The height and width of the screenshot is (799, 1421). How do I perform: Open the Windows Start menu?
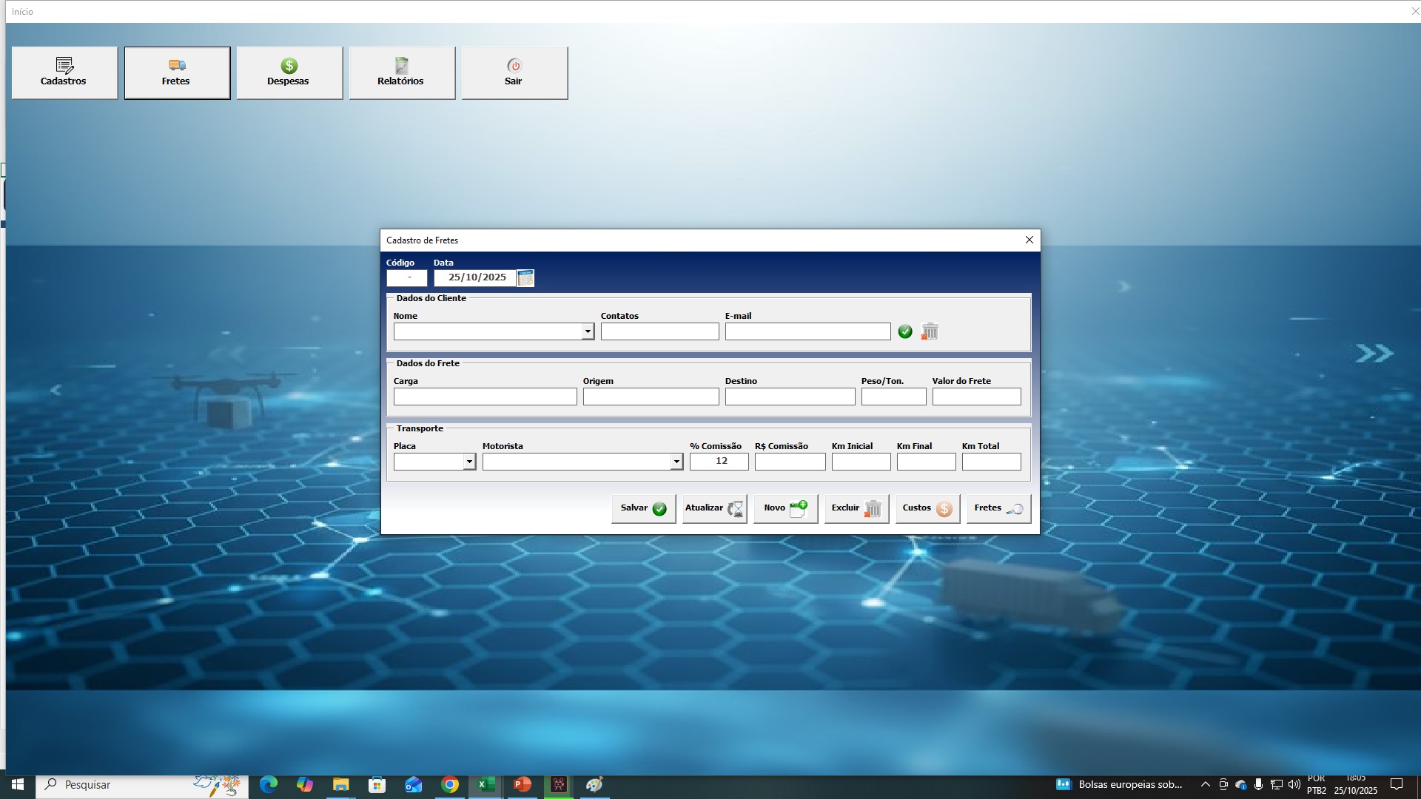(x=18, y=785)
